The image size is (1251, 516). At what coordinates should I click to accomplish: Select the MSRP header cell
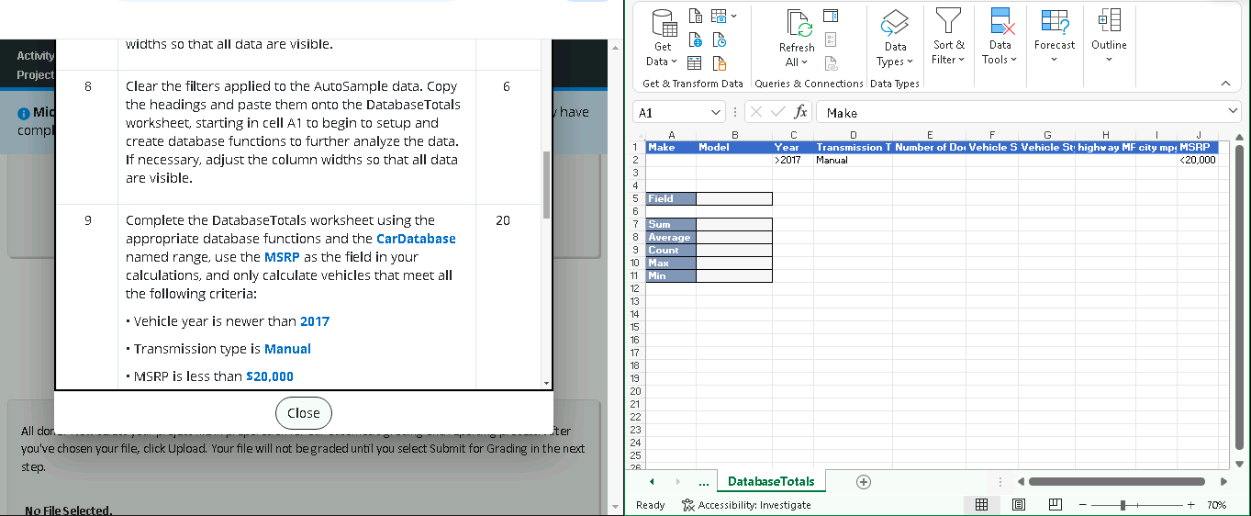point(1197,147)
